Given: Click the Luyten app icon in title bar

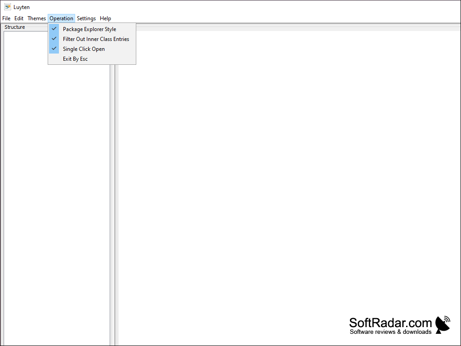Looking at the screenshot, I should point(7,7).
